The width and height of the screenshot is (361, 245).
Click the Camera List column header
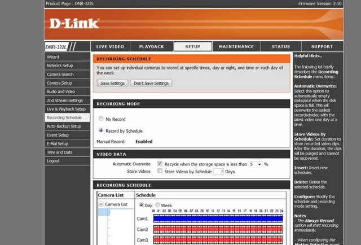111,195
